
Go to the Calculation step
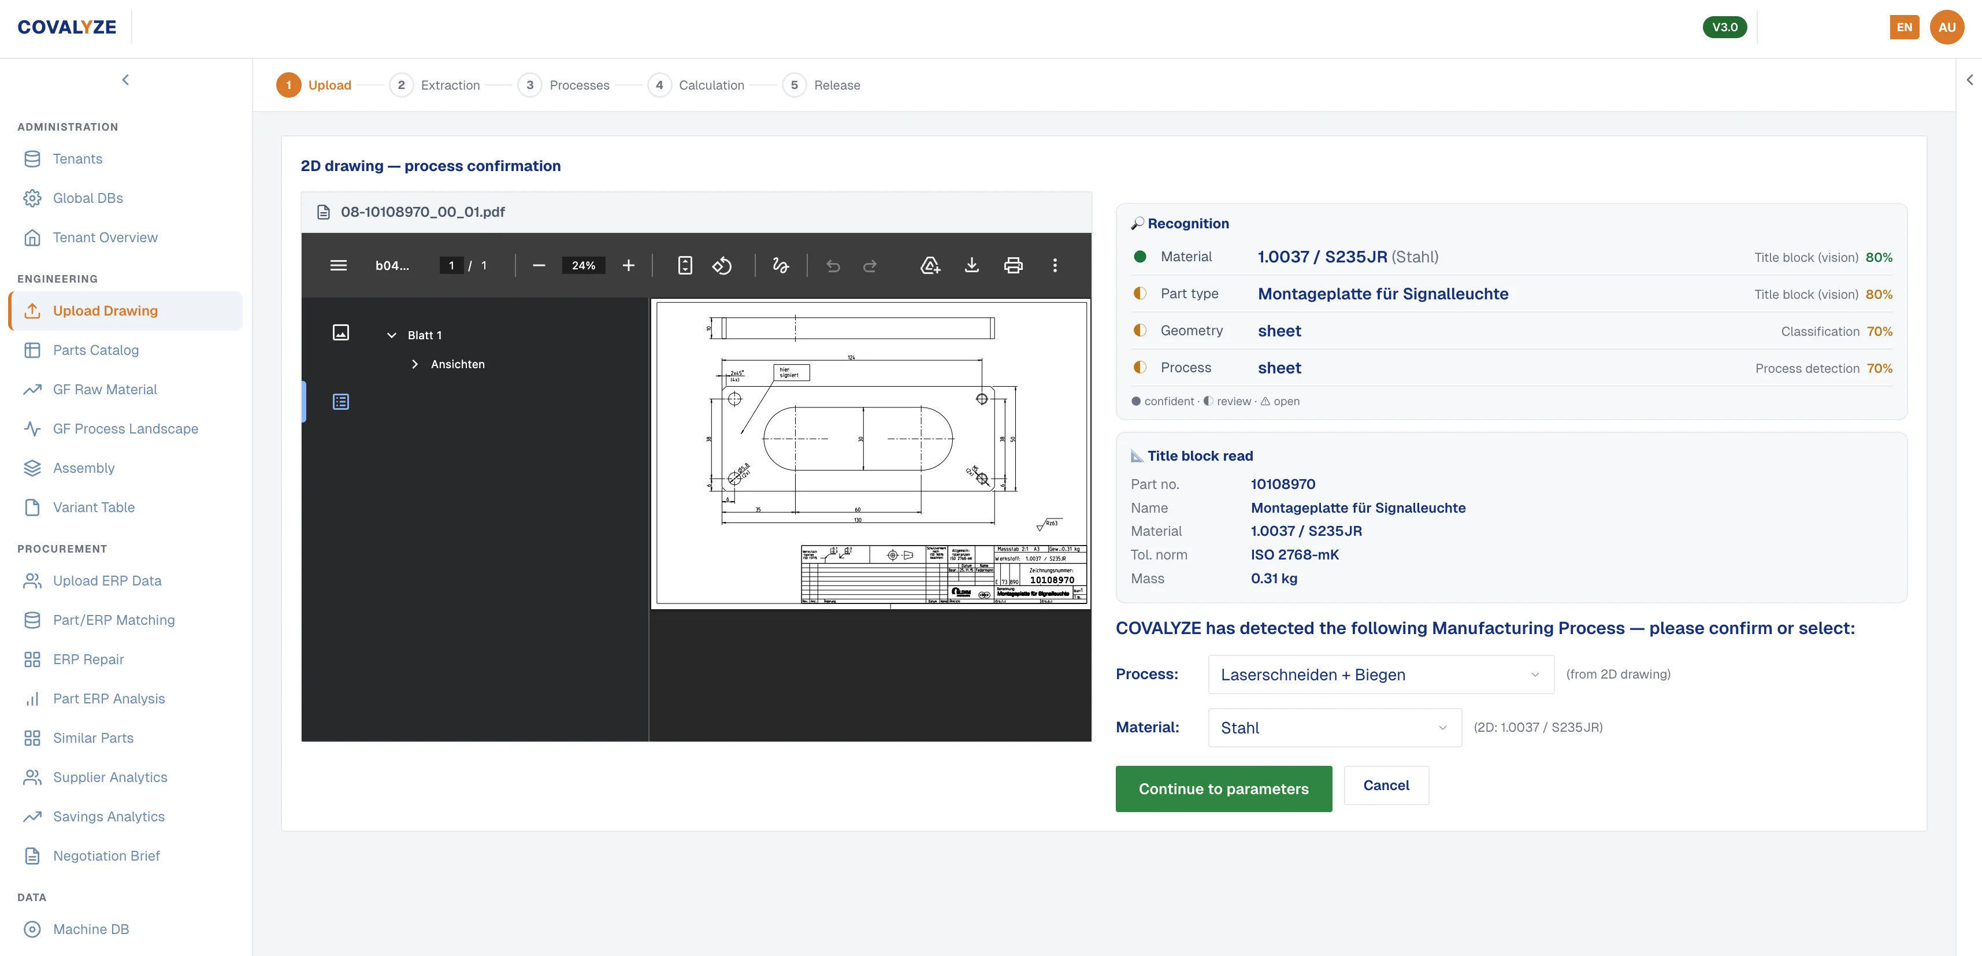(696, 84)
